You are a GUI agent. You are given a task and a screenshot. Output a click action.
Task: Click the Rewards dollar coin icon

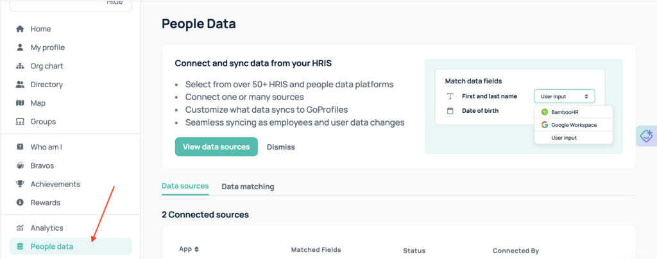20,203
